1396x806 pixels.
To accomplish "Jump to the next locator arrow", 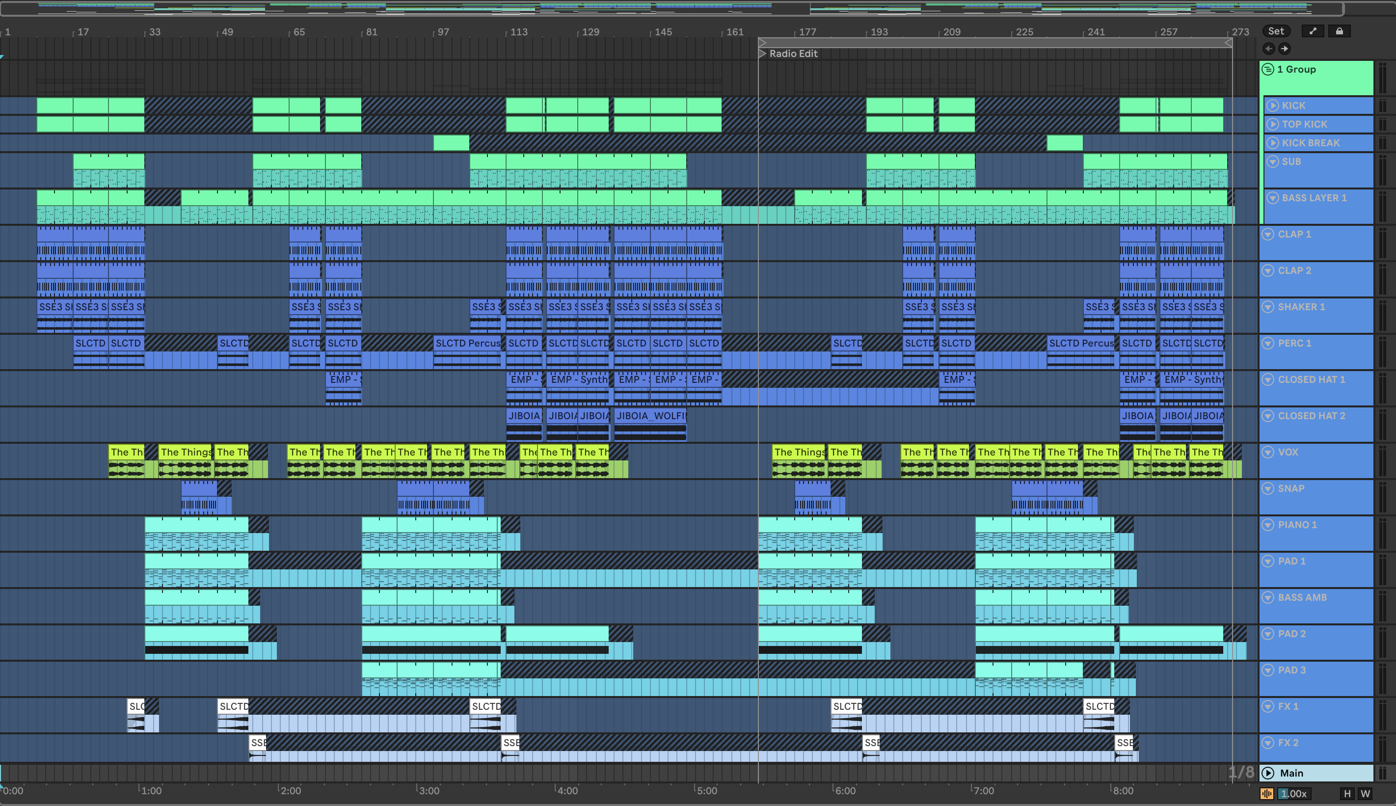I will (1284, 49).
